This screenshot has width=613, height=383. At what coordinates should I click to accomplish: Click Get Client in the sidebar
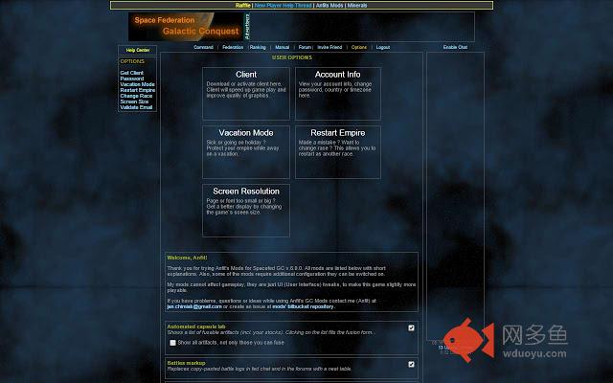pyautogui.click(x=132, y=73)
